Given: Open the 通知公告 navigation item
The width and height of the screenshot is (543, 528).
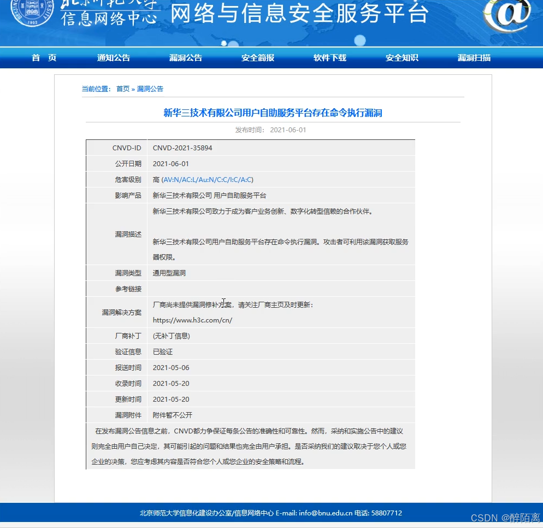Looking at the screenshot, I should [114, 58].
